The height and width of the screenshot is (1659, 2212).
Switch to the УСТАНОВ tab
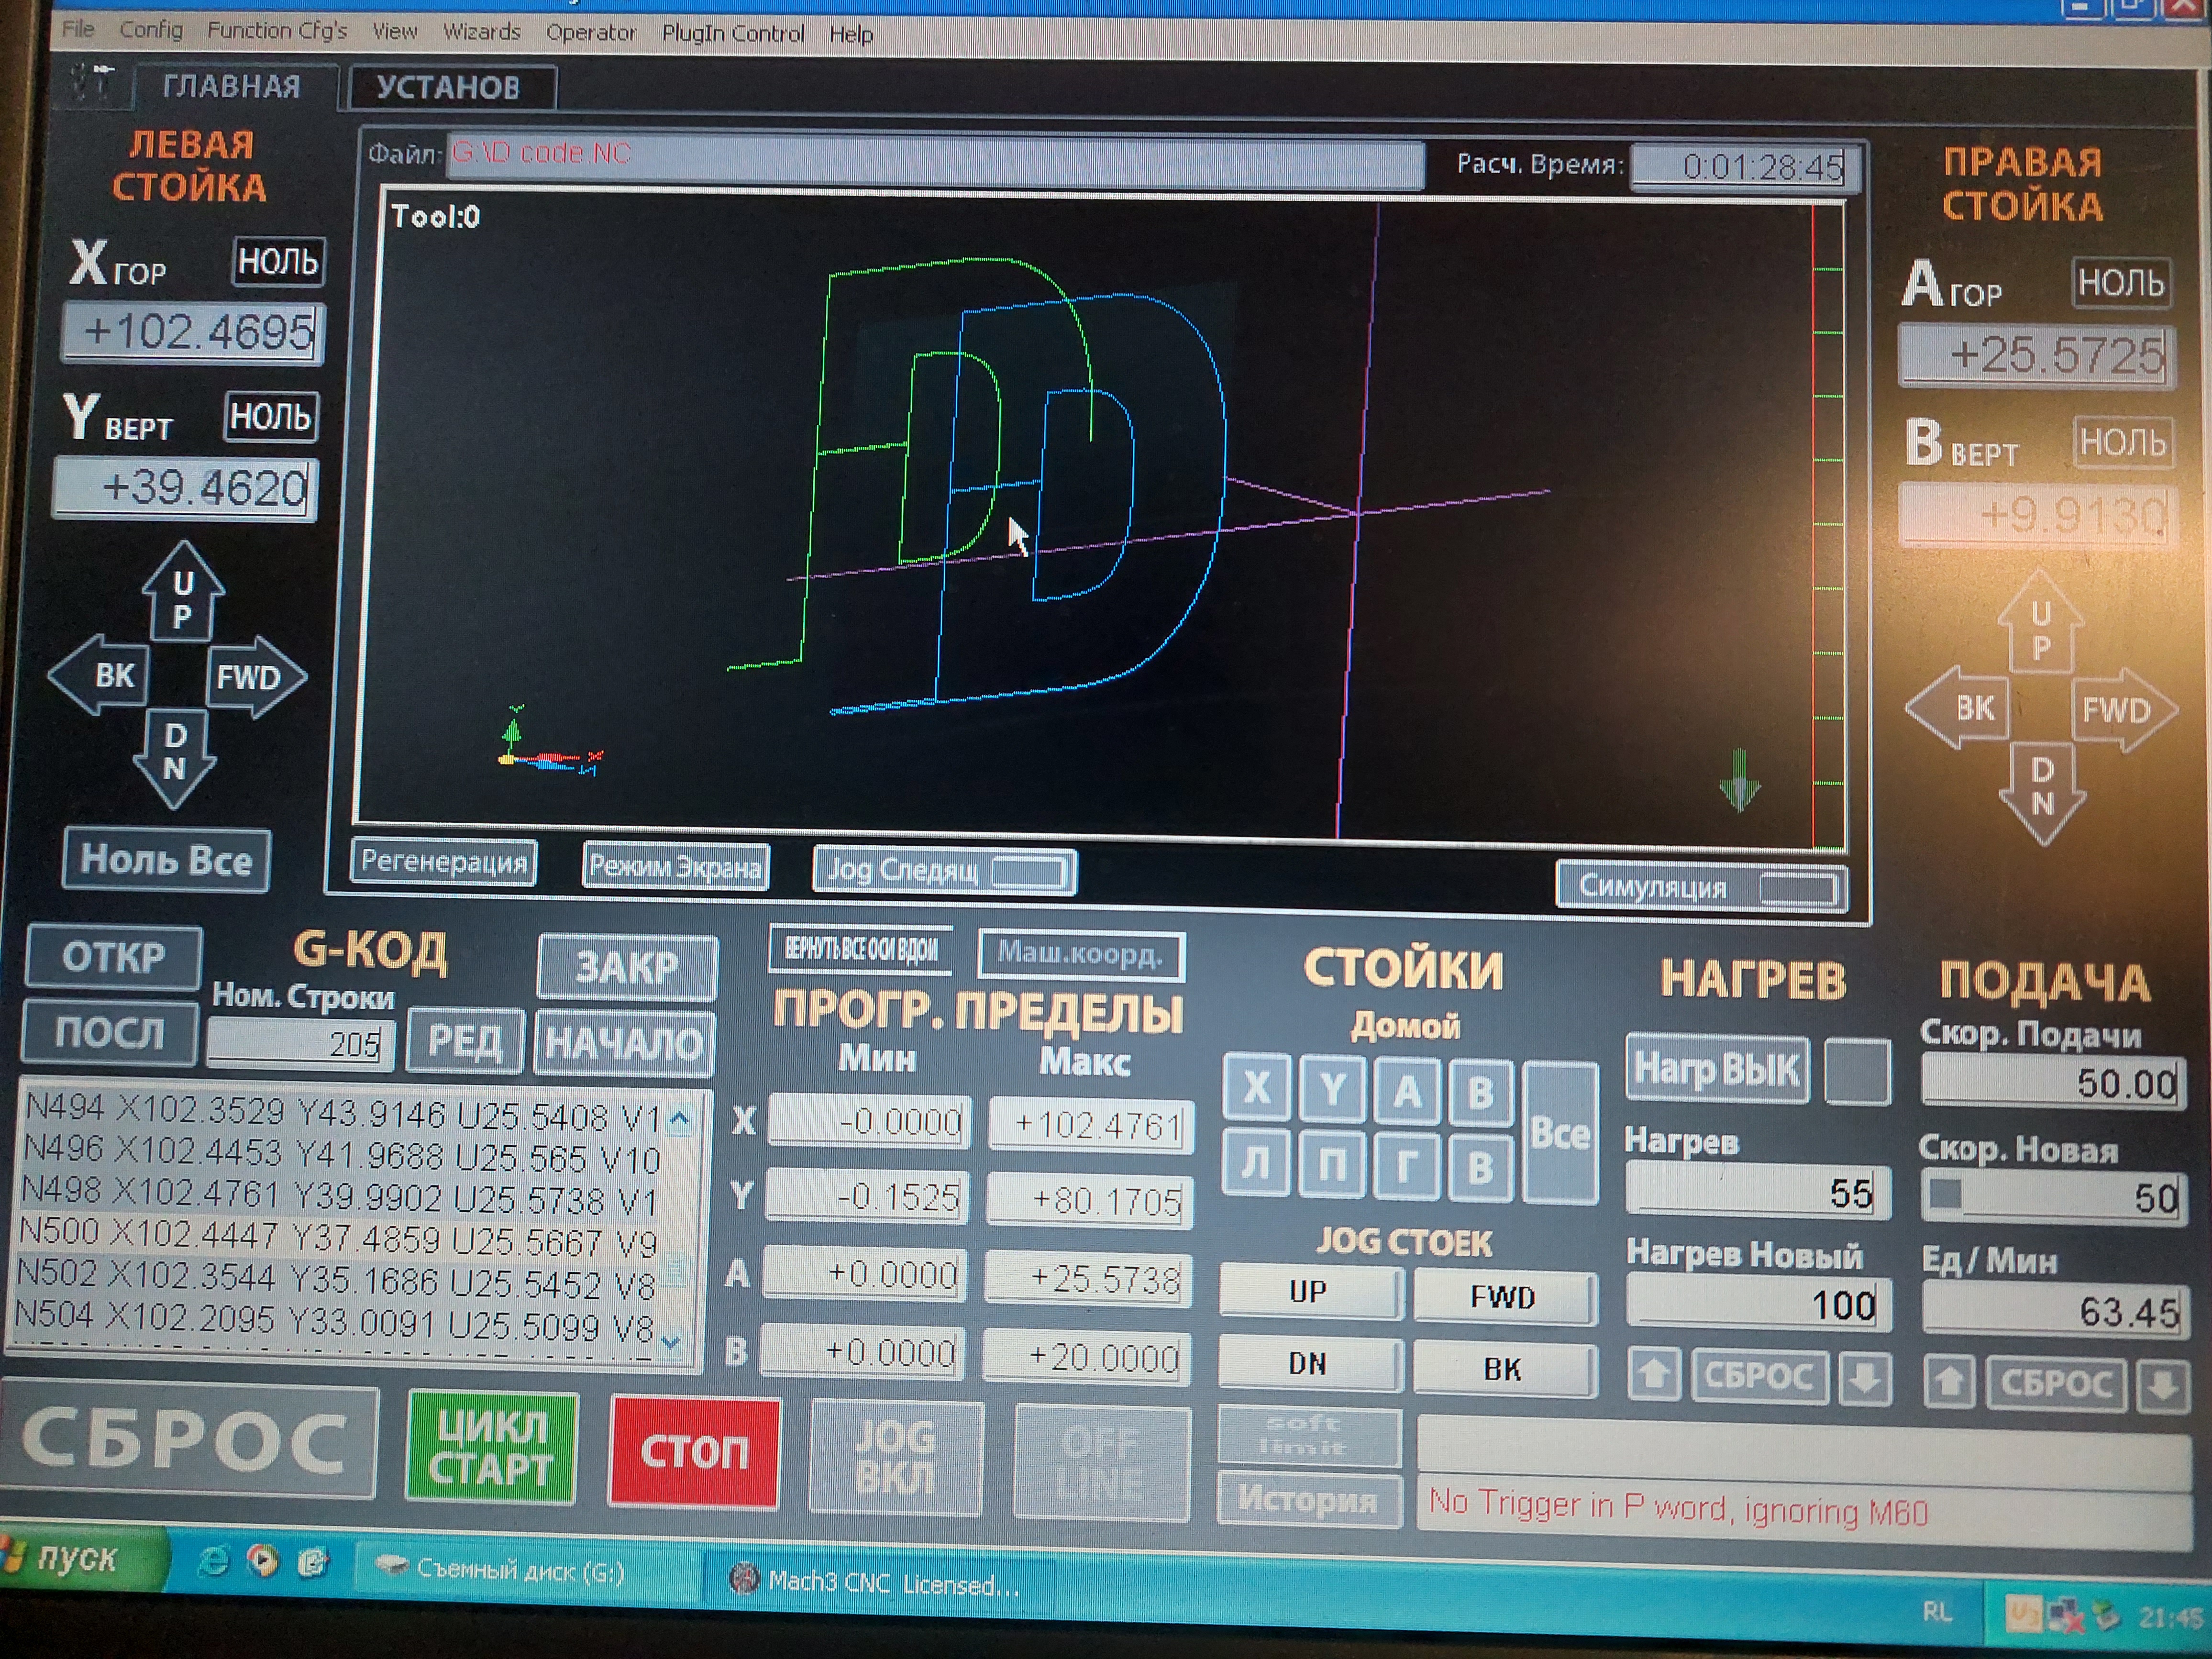[x=449, y=88]
